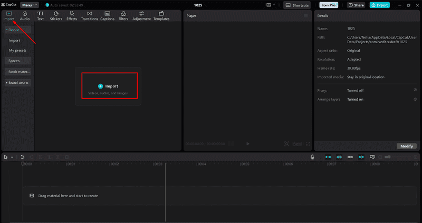The height and width of the screenshot is (223, 422).
Task: Expand the Brand assets section
Action: (18, 83)
